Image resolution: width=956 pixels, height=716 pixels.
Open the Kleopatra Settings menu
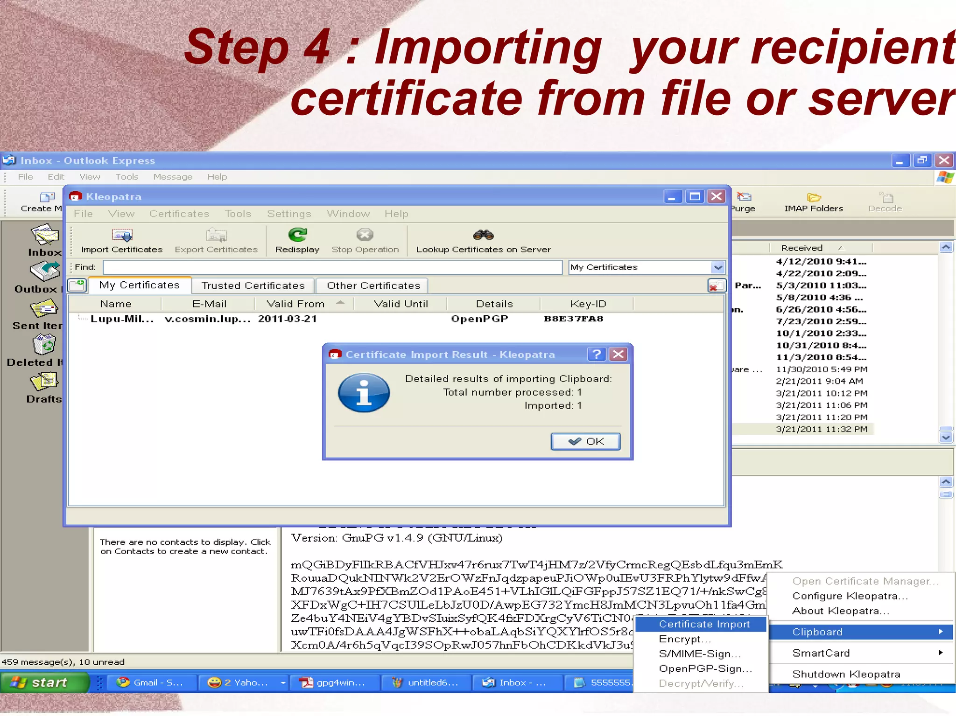(x=289, y=214)
